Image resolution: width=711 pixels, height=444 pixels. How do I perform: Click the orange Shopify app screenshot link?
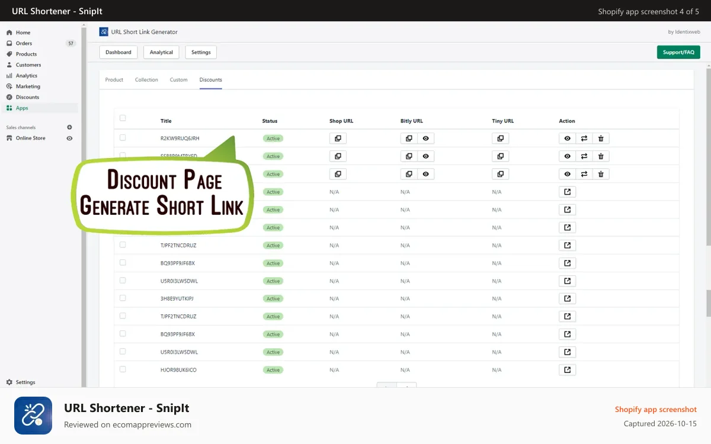click(x=656, y=409)
